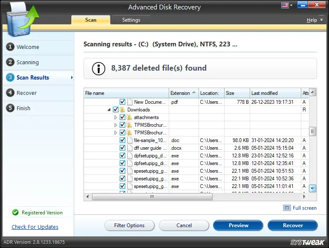The width and height of the screenshot is (329, 248).
Task: Click the step 1 Welcome number icon
Action: 10,47
